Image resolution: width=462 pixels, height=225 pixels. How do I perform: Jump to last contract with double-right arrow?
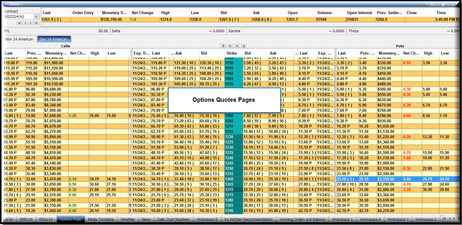(37, 23)
